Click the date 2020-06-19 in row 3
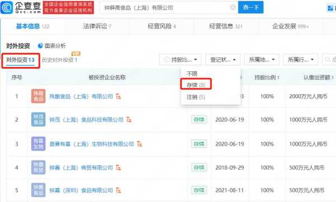The height and width of the screenshot is (202, 336). pos(230,144)
